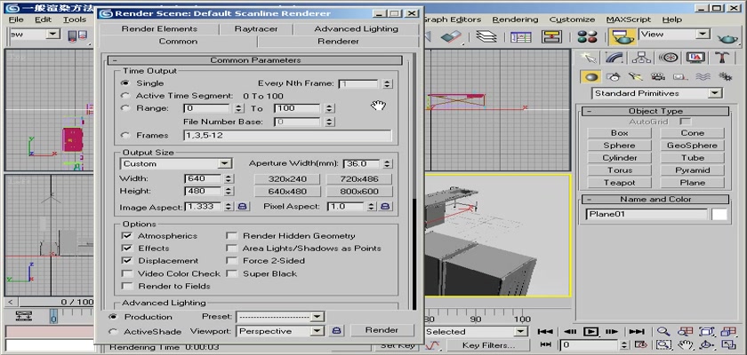Open the Selected key mode dropdown
The width and height of the screenshot is (747, 355).
click(x=476, y=332)
